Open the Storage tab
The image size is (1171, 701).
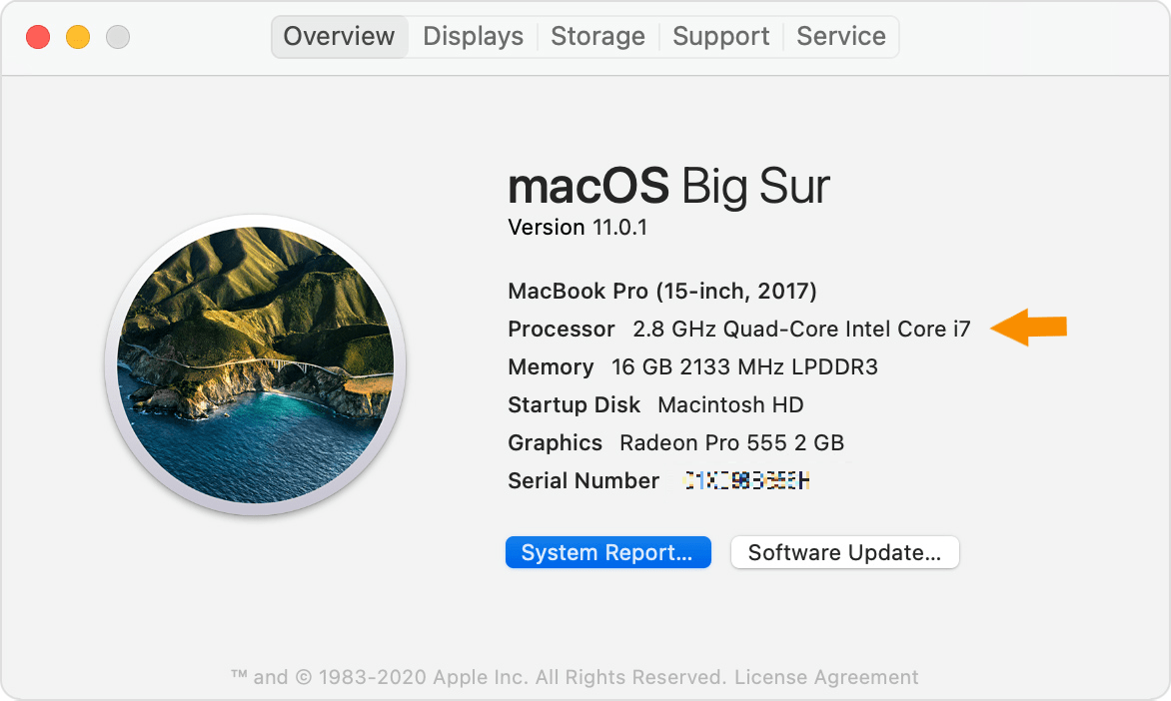coord(597,36)
